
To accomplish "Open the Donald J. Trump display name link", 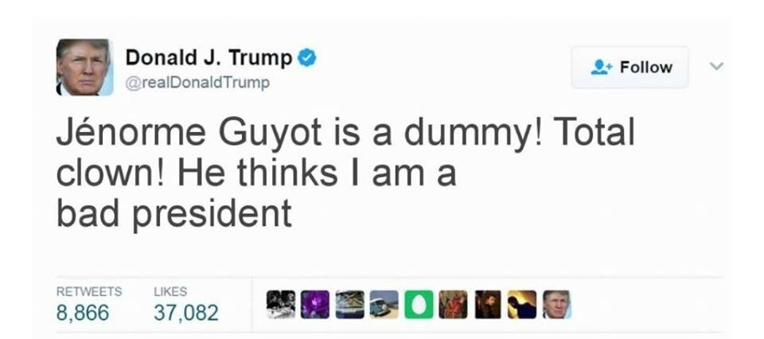I will point(209,58).
